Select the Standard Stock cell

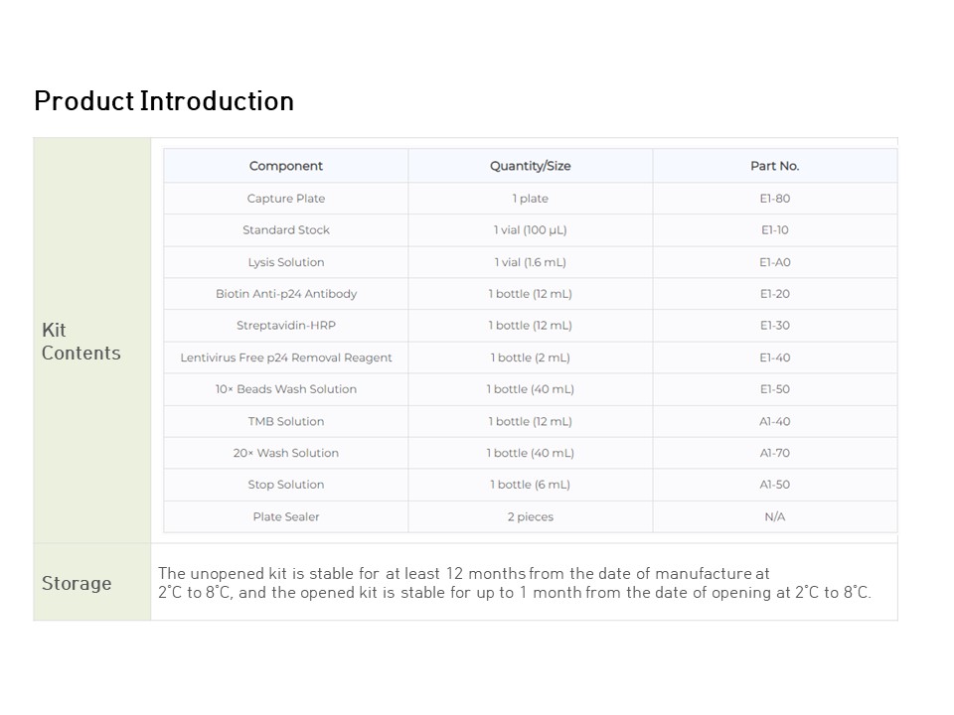point(286,230)
